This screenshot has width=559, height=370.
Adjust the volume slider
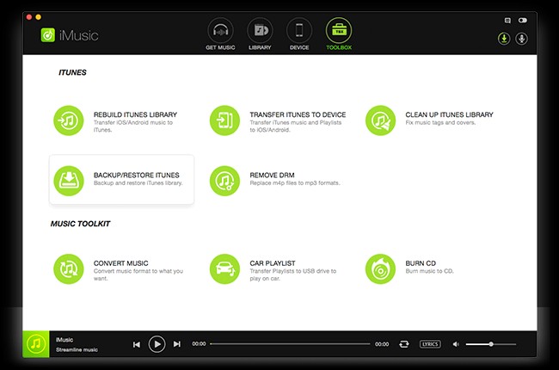click(x=491, y=344)
